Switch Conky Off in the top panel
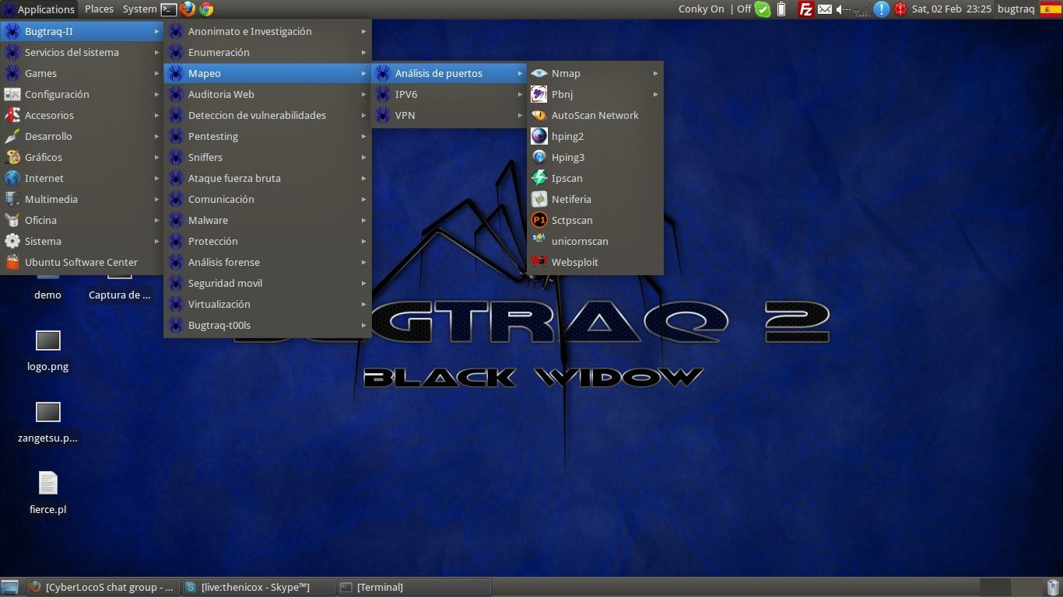Viewport: 1063px width, 597px height. click(x=744, y=9)
